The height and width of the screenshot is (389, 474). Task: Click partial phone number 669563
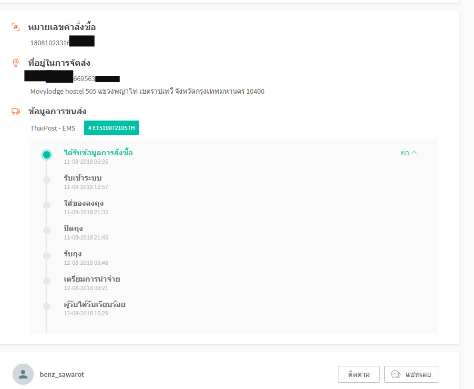tap(84, 79)
